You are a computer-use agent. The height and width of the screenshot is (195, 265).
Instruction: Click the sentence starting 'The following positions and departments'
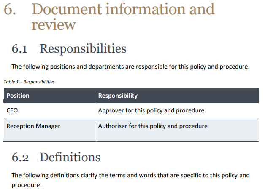130,67
